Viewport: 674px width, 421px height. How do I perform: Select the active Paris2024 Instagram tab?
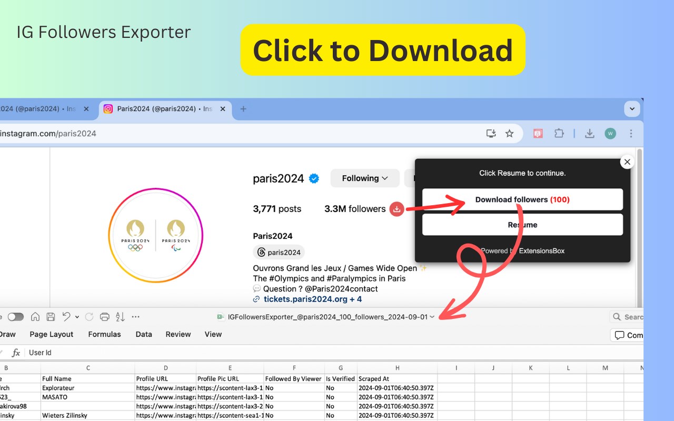tap(165, 109)
